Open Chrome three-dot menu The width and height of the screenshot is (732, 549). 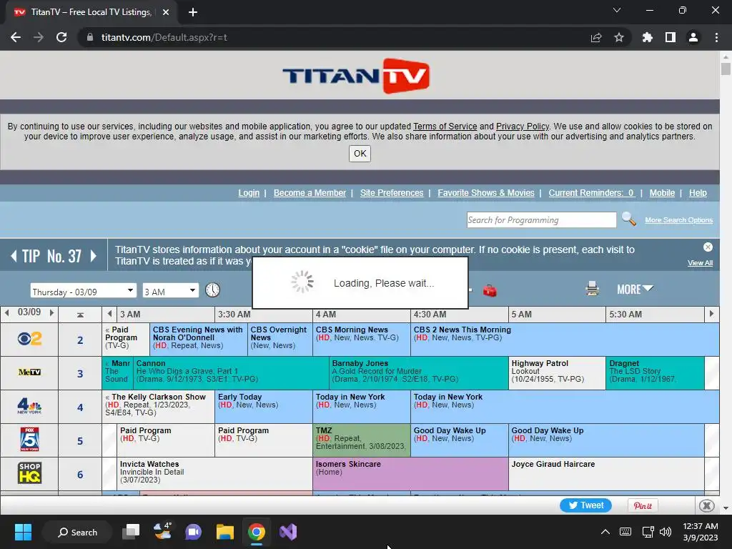[716, 37]
